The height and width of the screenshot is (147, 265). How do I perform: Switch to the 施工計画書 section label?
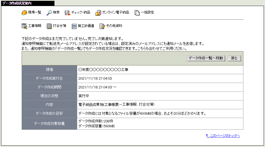click(86, 26)
